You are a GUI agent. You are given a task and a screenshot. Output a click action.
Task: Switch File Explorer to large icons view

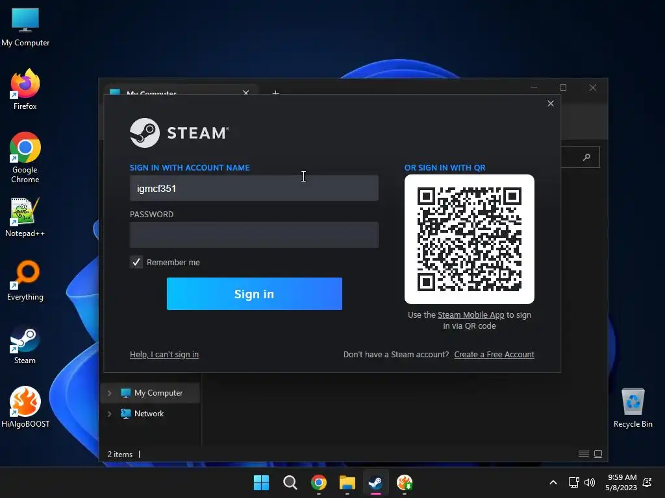pyautogui.click(x=598, y=454)
